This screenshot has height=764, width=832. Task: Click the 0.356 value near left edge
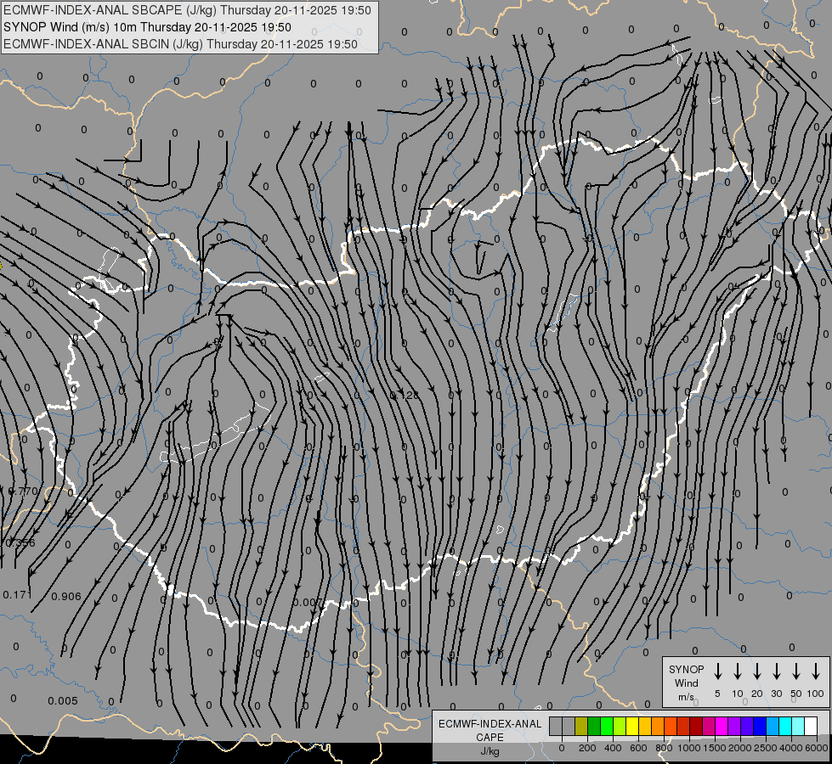pyautogui.click(x=20, y=543)
